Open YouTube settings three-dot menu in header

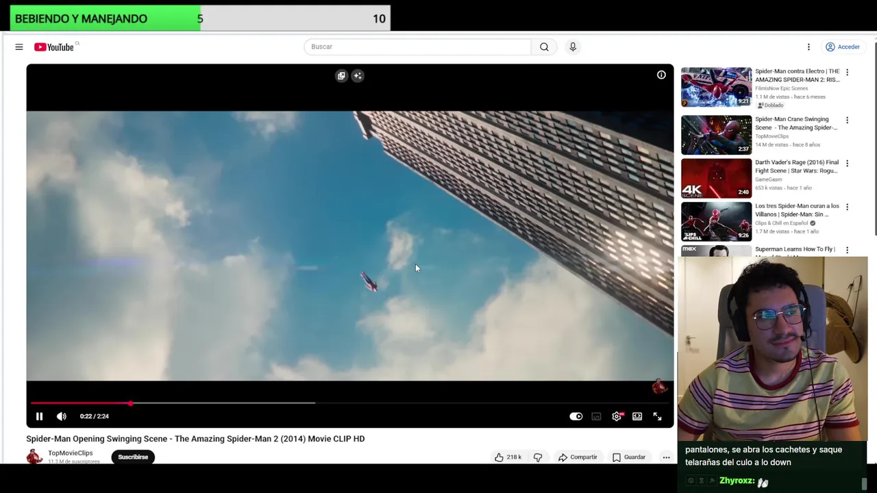tap(808, 47)
